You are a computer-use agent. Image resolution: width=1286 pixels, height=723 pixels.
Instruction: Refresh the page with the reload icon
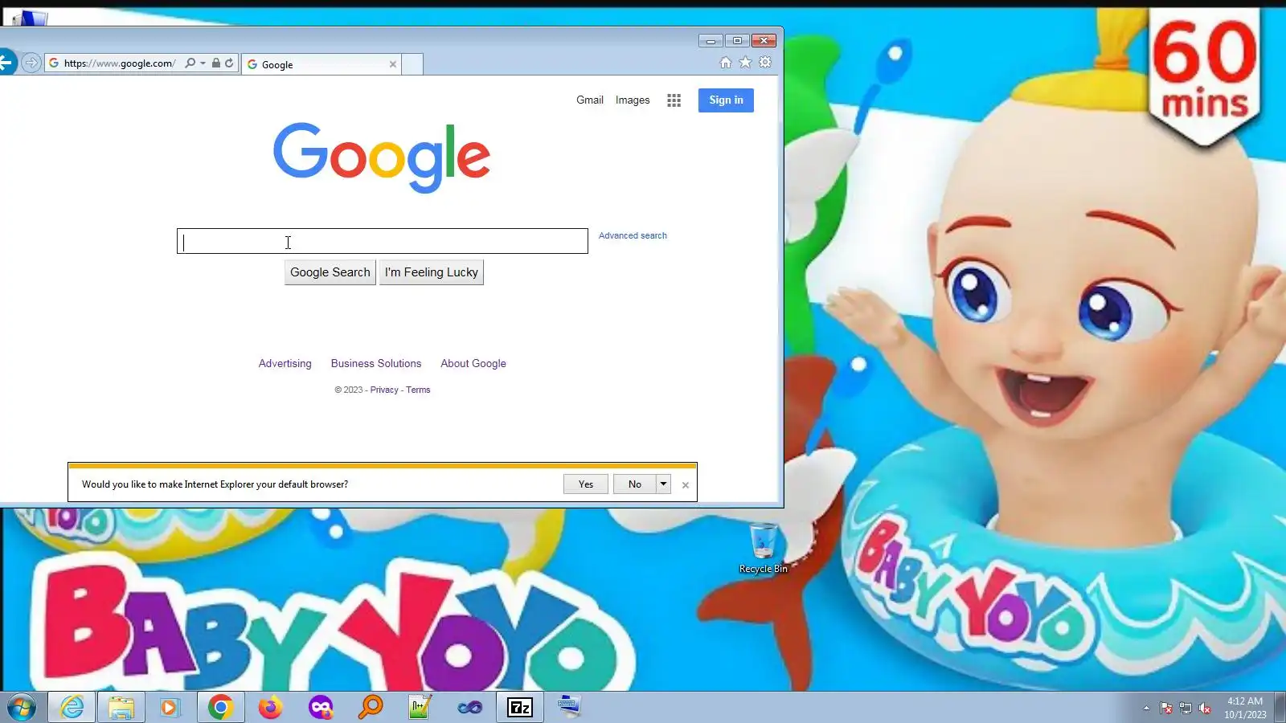[230, 63]
